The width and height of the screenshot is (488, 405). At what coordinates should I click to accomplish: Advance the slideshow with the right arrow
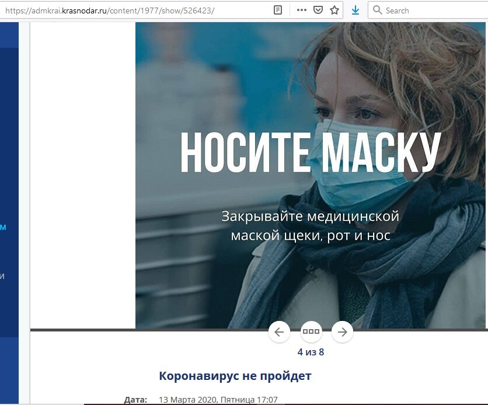coord(342,331)
